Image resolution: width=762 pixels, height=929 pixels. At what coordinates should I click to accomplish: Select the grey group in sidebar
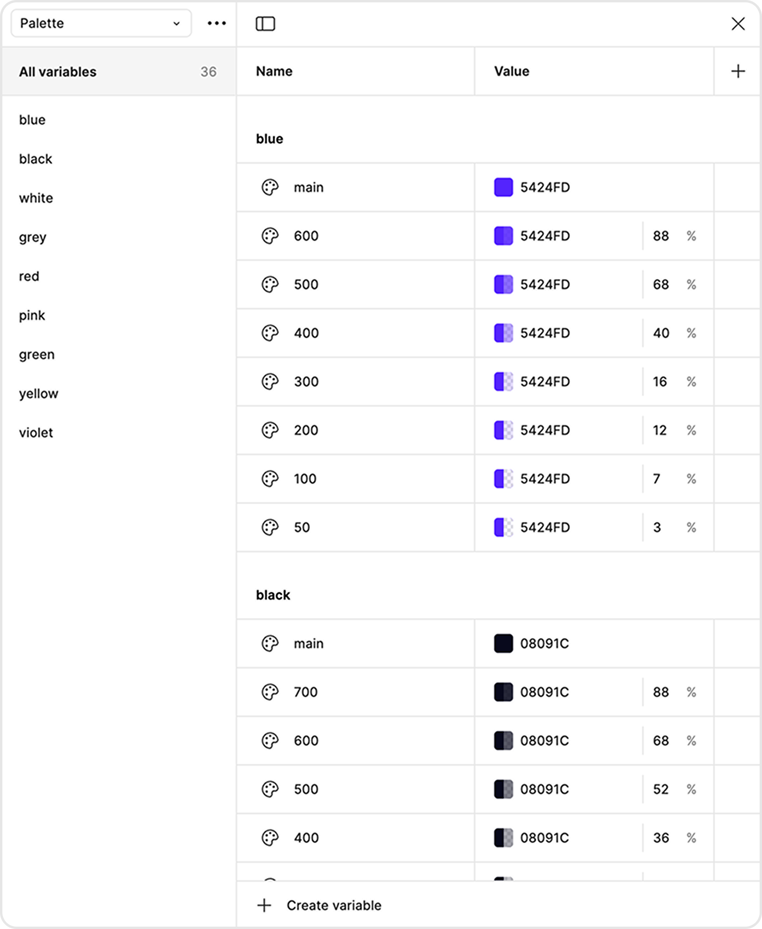33,238
